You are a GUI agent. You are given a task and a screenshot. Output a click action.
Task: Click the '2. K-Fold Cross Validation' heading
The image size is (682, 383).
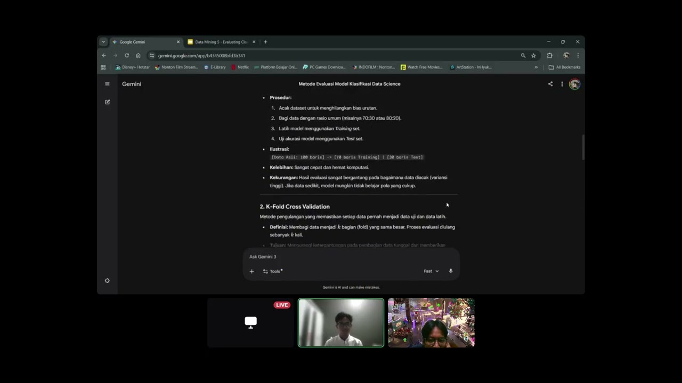[295, 206]
